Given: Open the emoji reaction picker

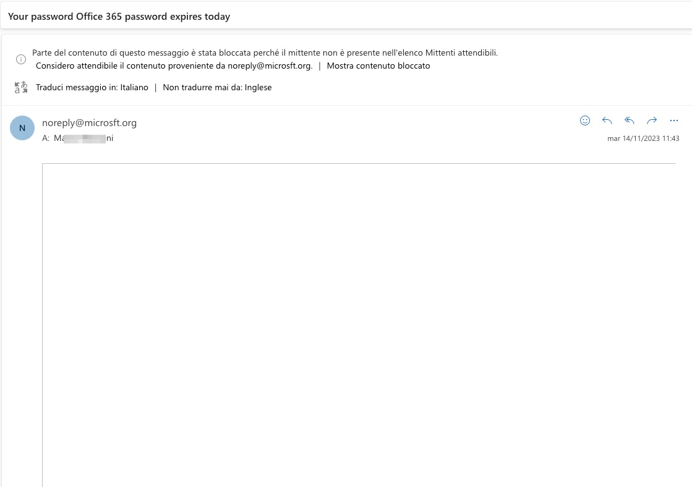Looking at the screenshot, I should pyautogui.click(x=585, y=121).
